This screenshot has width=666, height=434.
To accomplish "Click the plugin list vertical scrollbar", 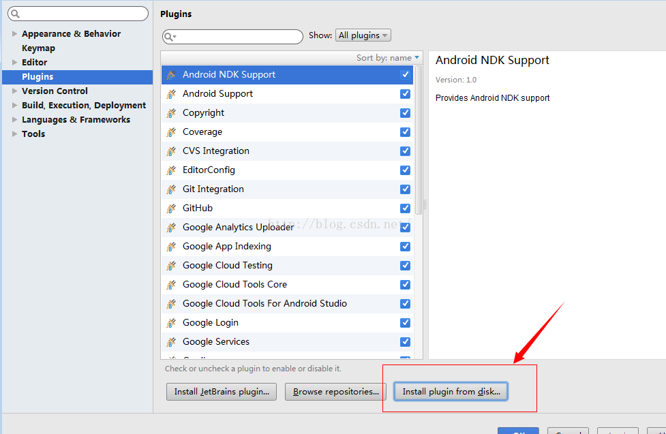I will click(419, 140).
